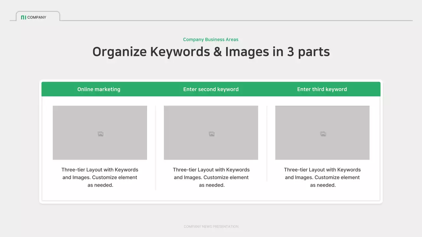Select the Enter third keyword header
This screenshot has height=237, width=422.
tap(322, 89)
